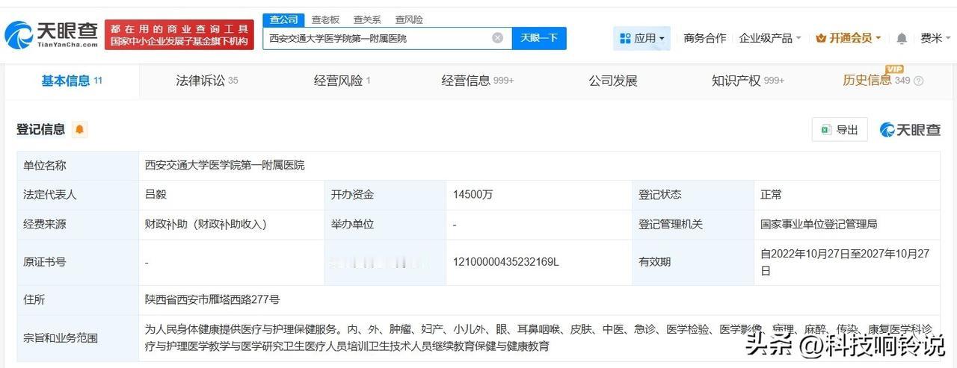Open the 商务合作 link
The height and width of the screenshot is (368, 957).
(x=704, y=38)
